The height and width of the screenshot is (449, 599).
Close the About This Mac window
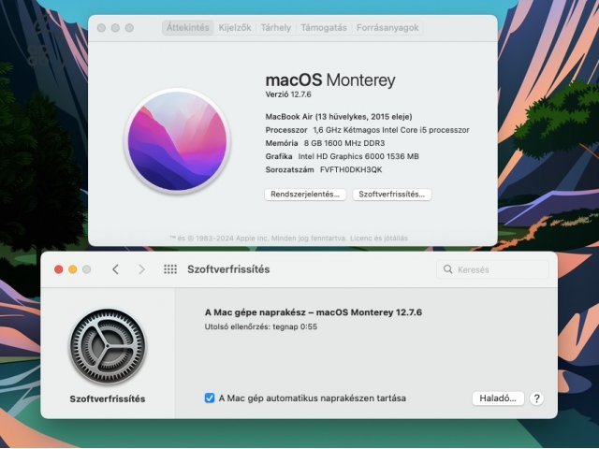pyautogui.click(x=101, y=28)
